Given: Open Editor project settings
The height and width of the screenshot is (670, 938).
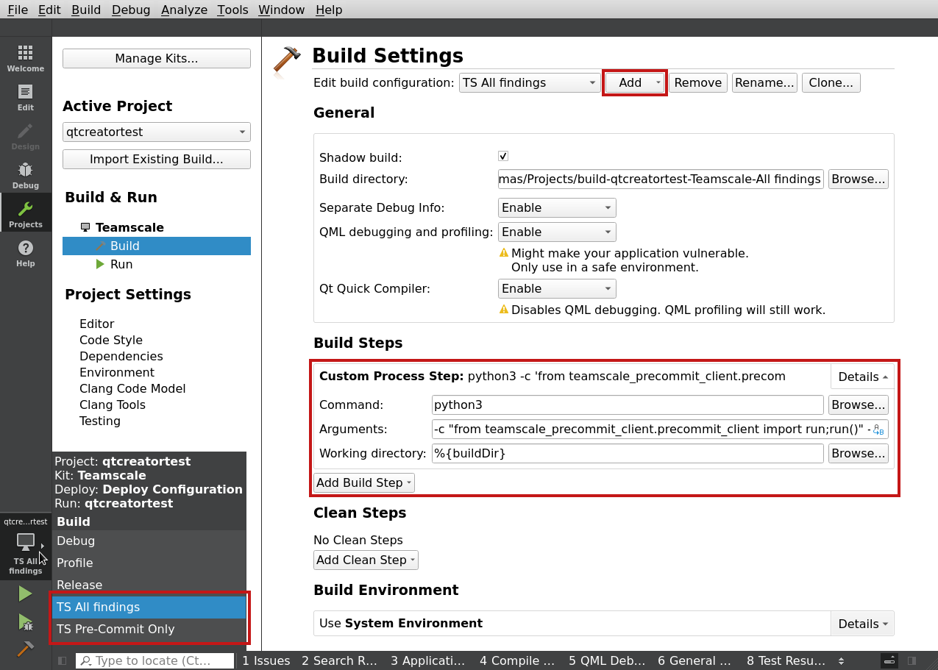Looking at the screenshot, I should coord(97,324).
